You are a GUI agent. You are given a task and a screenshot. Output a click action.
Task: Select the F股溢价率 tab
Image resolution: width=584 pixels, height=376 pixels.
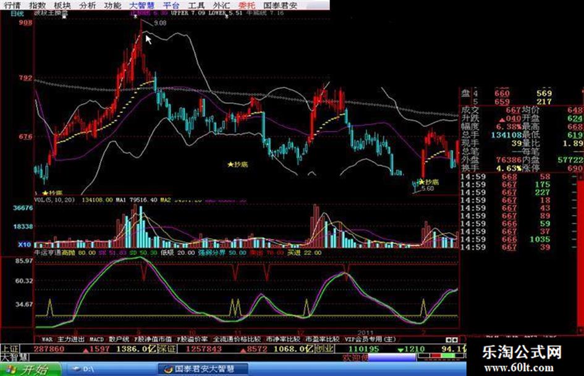tap(192, 340)
